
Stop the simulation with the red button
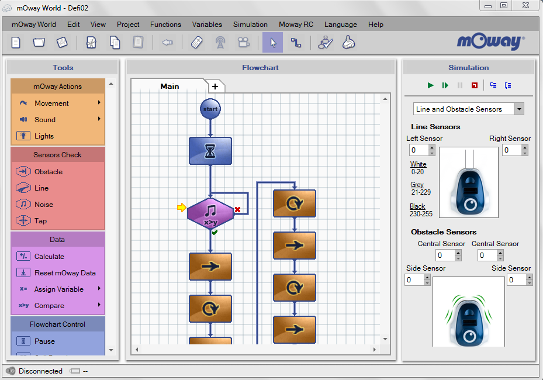coord(475,85)
